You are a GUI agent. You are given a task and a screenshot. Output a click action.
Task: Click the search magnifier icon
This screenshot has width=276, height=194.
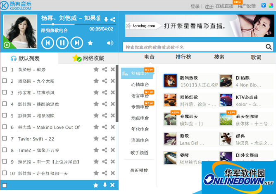(x=269, y=47)
